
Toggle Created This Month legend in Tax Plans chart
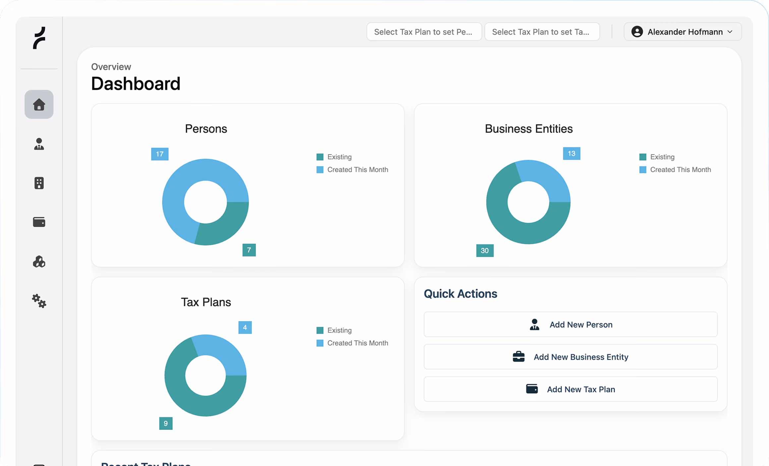coord(352,343)
